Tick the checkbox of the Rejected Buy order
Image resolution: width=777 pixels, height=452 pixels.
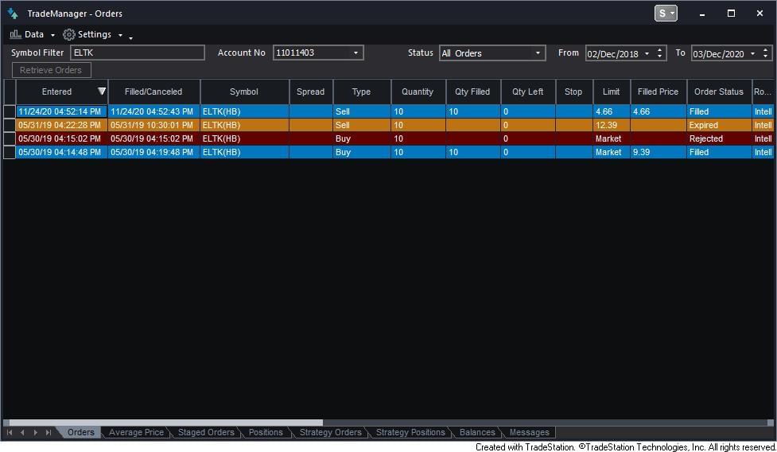[x=10, y=138]
